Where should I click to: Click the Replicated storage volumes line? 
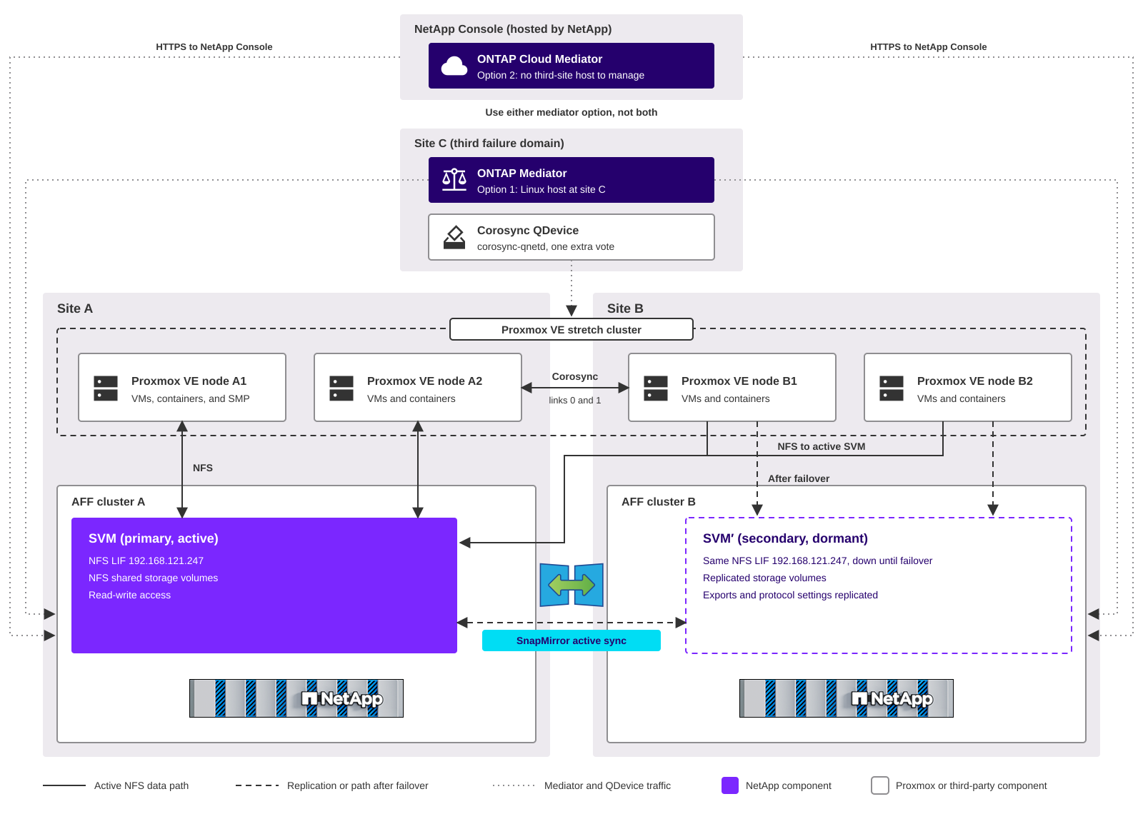click(764, 578)
